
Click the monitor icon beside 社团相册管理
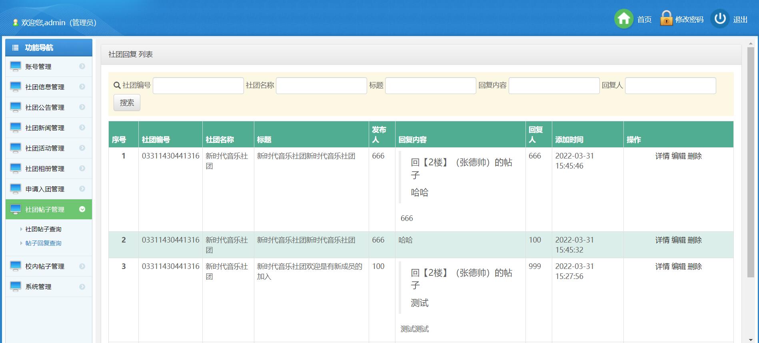[x=16, y=168]
